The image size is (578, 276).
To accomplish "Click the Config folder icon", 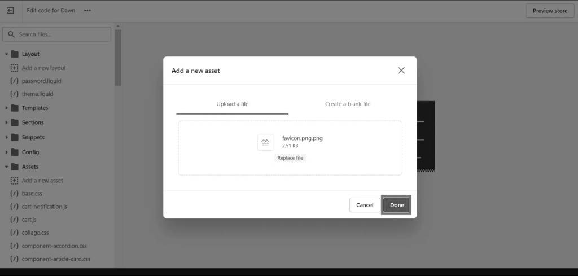I will [15, 152].
